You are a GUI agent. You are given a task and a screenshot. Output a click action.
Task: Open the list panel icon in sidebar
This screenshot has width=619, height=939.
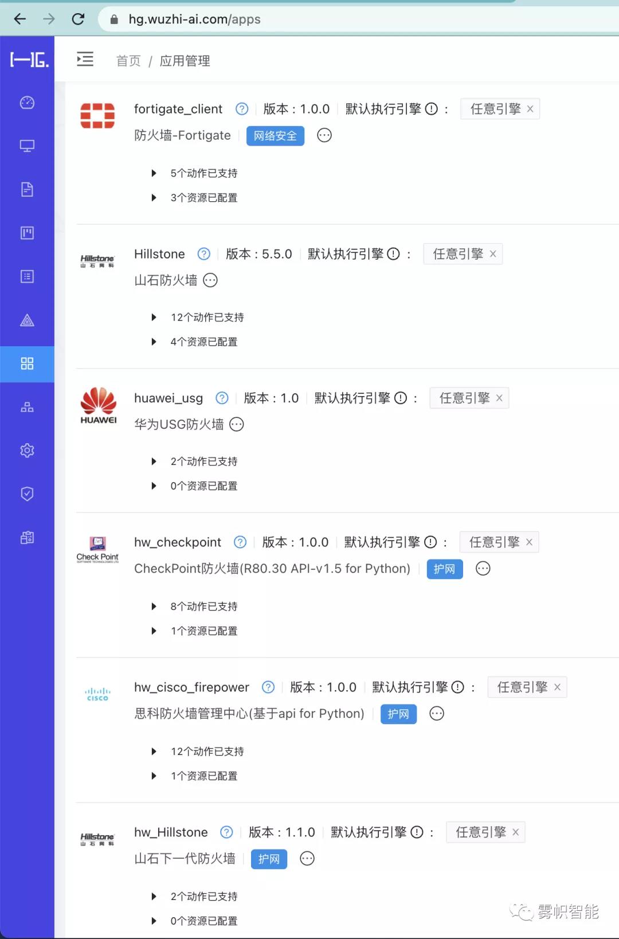pyautogui.click(x=27, y=276)
